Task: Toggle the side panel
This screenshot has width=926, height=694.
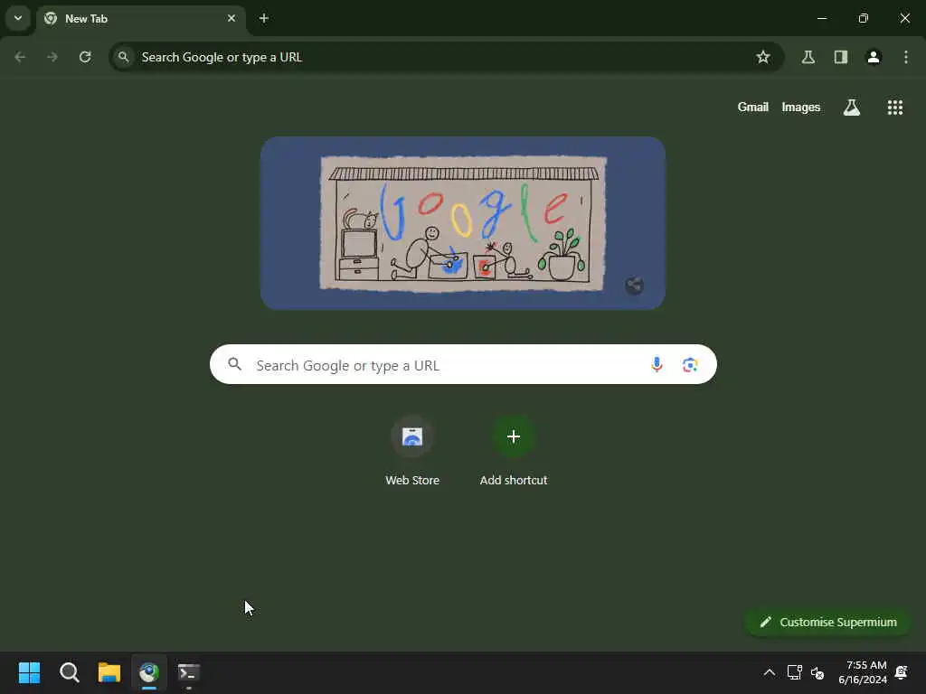Action: coord(841,57)
